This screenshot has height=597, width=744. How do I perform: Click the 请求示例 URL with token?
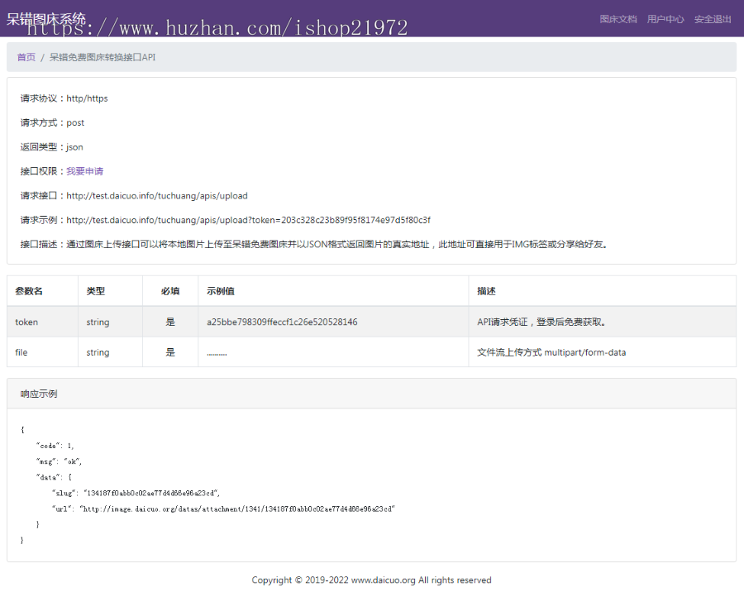click(249, 220)
